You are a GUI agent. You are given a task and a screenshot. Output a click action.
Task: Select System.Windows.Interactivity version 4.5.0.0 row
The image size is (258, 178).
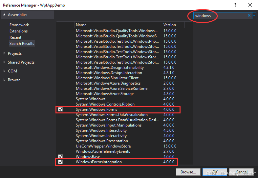(x=124, y=130)
